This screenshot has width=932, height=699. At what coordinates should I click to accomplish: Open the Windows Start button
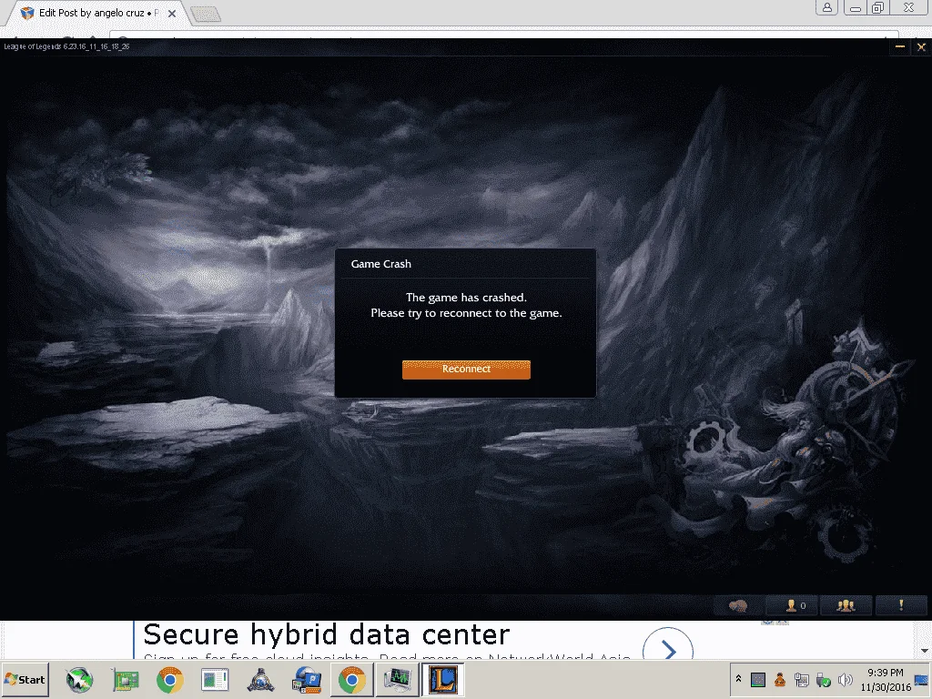pos(25,679)
